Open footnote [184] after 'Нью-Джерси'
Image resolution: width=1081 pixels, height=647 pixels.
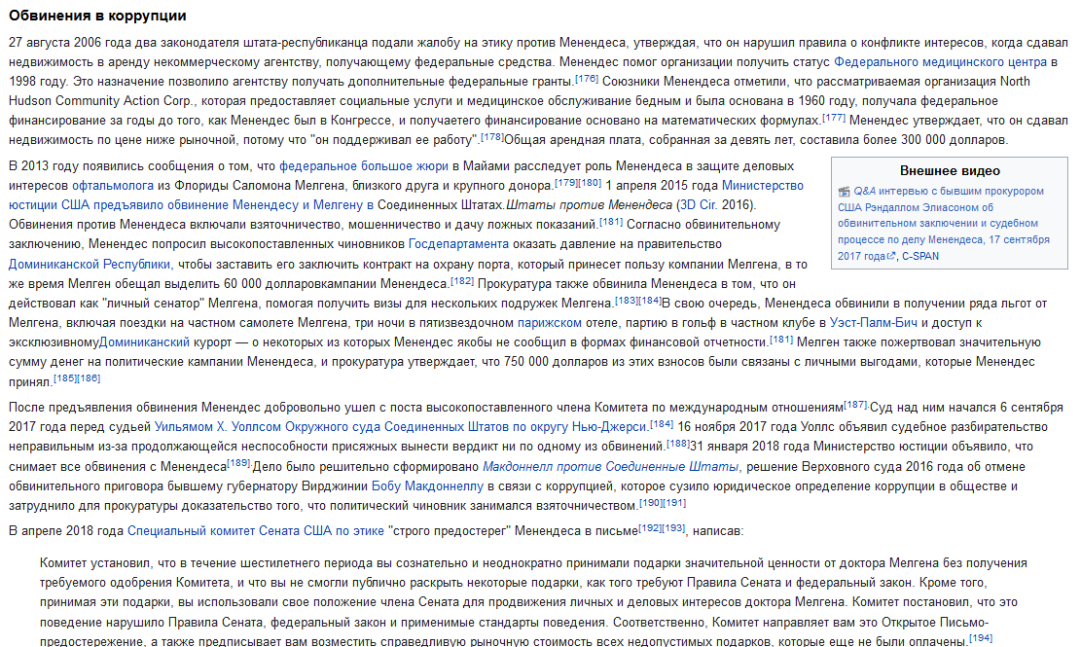point(662,424)
